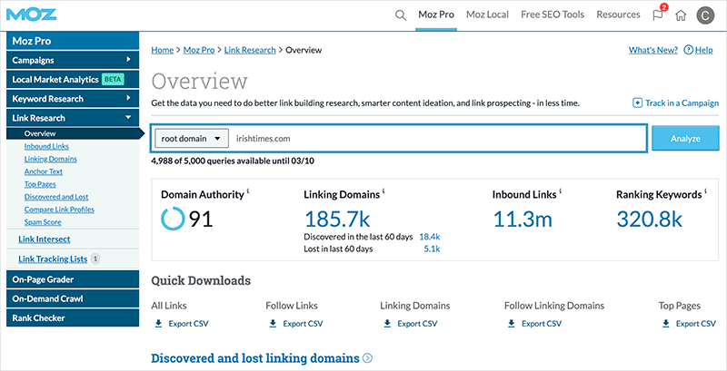Click the Linking Domains download icon
The image size is (727, 371).
pyautogui.click(x=387, y=323)
